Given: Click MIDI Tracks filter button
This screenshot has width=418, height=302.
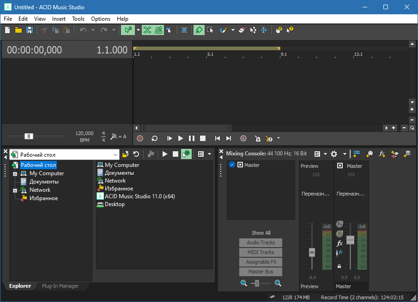Looking at the screenshot, I should point(260,252).
